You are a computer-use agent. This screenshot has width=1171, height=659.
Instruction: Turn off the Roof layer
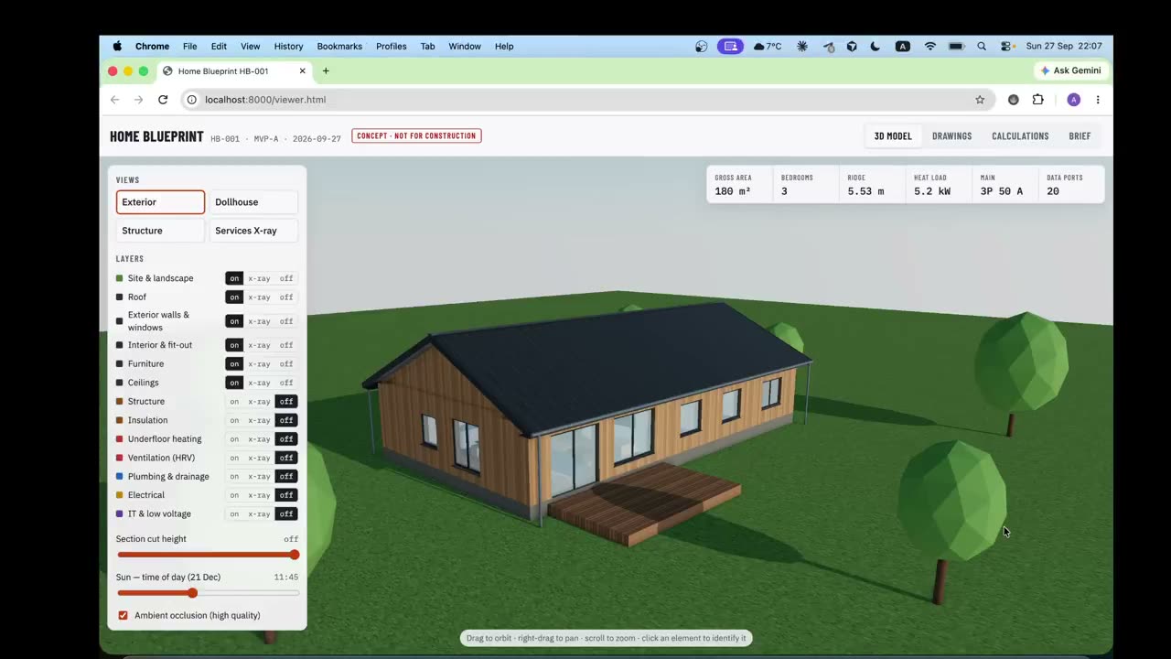point(286,297)
